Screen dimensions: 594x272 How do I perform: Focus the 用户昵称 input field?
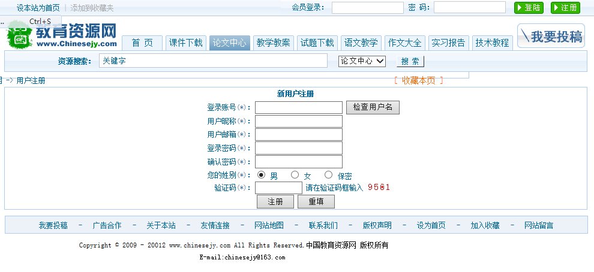(299, 121)
